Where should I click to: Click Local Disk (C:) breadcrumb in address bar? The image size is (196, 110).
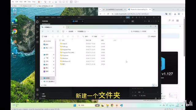[82, 31]
